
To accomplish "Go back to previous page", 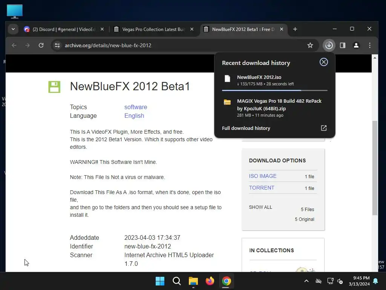I will click(x=14, y=45).
